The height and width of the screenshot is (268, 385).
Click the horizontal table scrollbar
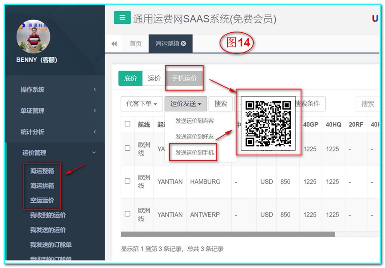pyautogui.click(x=228, y=234)
